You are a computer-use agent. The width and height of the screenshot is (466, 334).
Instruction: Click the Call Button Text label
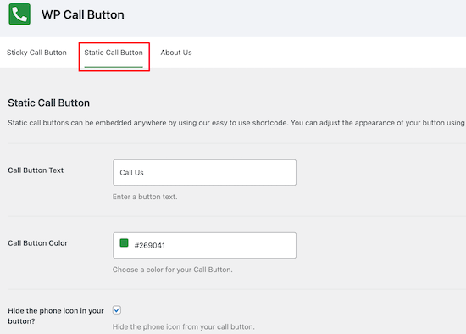(36, 170)
